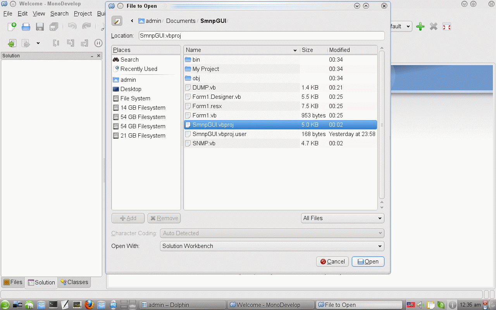Select the 14 GB Filesystem entry

(146, 108)
